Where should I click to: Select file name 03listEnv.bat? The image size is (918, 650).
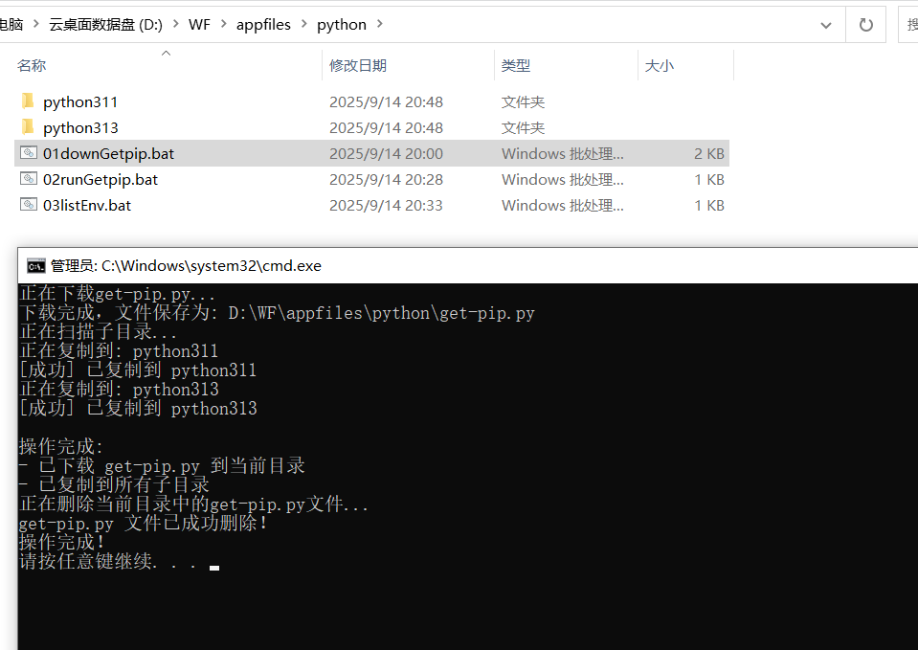point(87,205)
